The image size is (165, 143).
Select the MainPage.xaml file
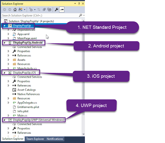(27, 38)
